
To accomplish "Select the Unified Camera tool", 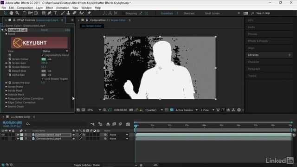I will (x=30, y=13).
